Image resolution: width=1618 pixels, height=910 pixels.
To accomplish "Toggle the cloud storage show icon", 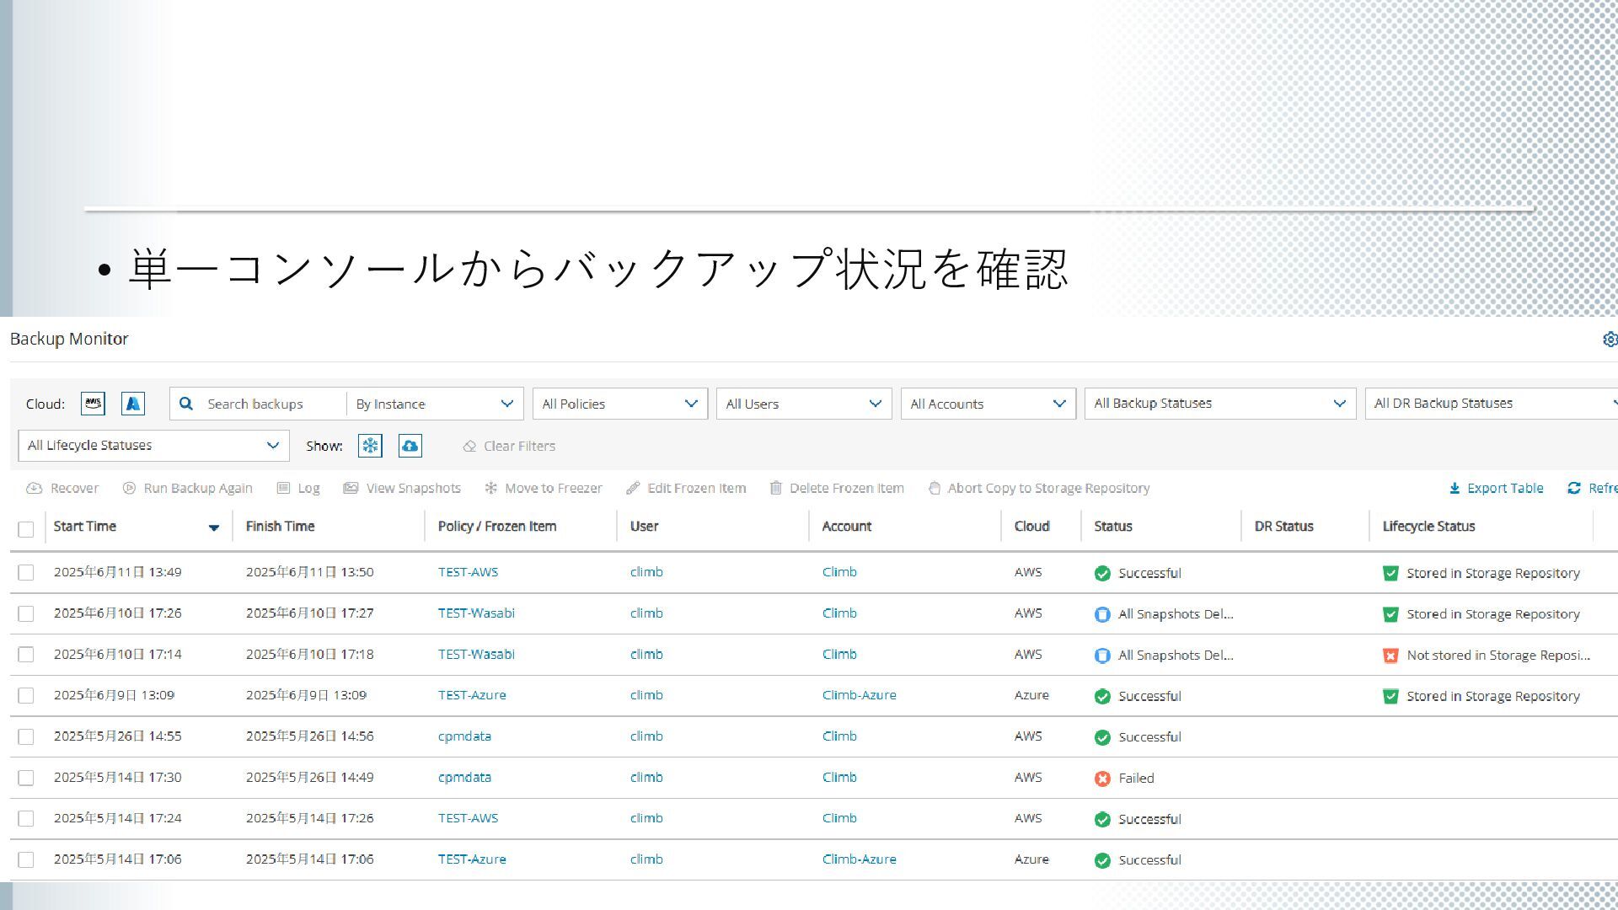I will (410, 446).
